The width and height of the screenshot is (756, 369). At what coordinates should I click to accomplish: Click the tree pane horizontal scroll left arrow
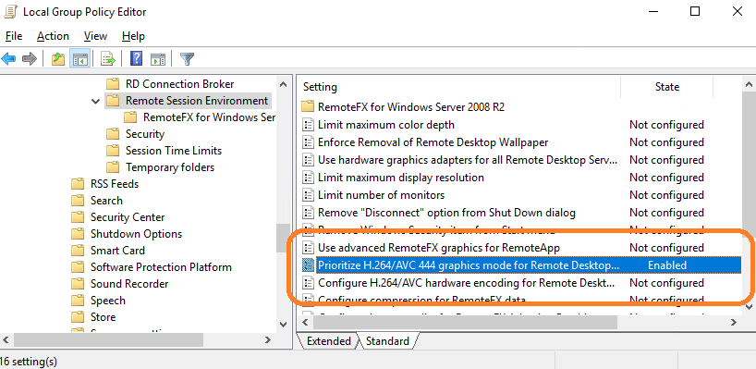[6, 340]
